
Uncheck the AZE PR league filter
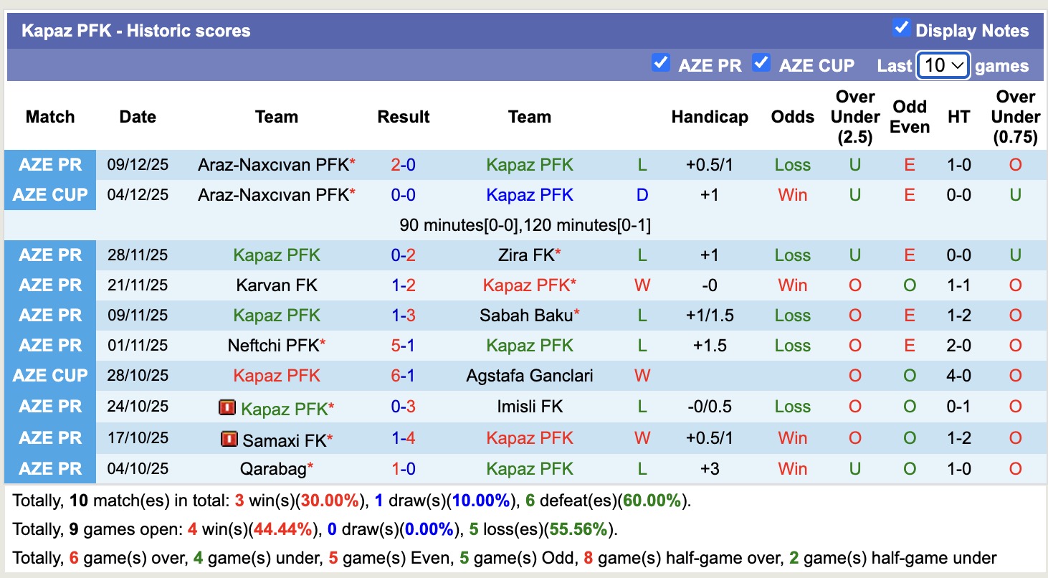pyautogui.click(x=660, y=64)
